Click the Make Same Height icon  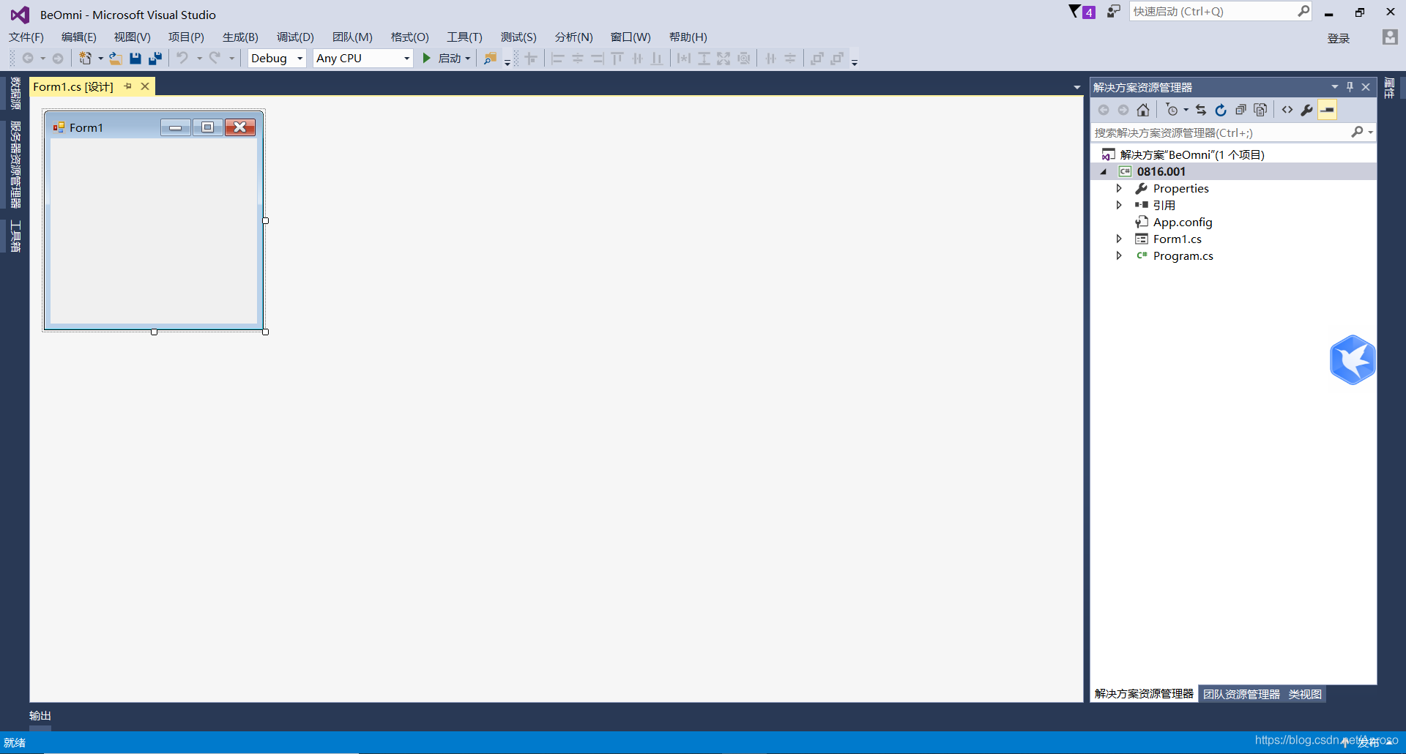tap(704, 59)
